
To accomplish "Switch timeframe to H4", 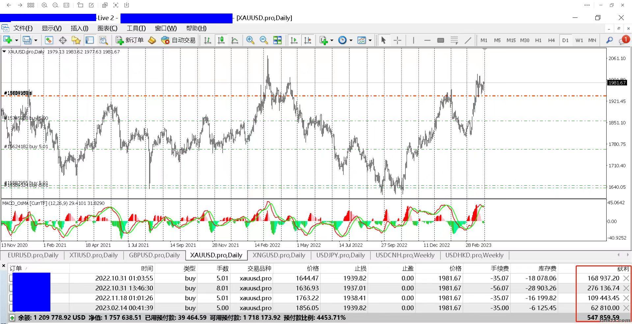I will [x=551, y=40].
